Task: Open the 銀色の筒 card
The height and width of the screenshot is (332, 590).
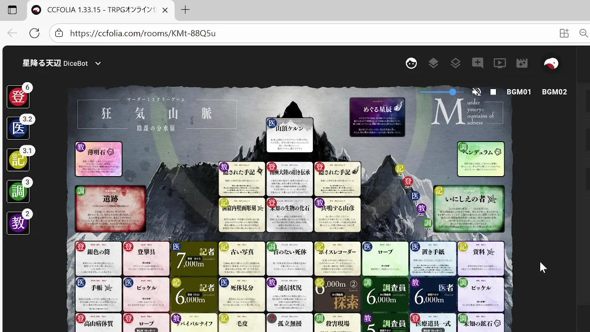Action: click(99, 259)
